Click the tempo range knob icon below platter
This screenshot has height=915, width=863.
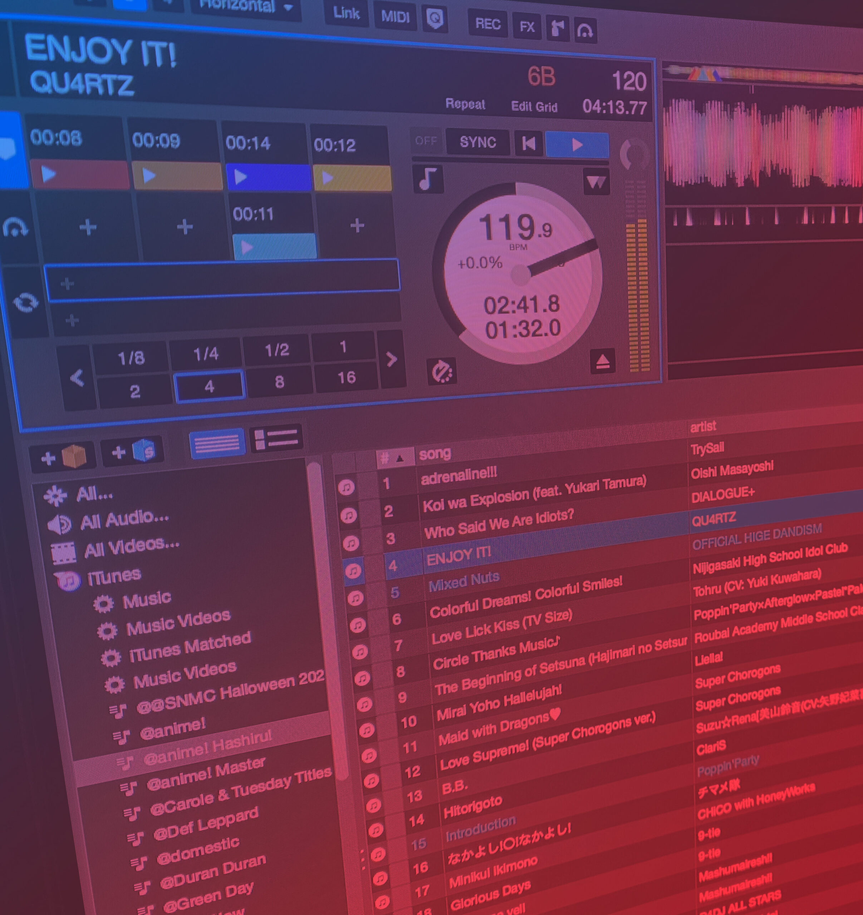[x=442, y=372]
